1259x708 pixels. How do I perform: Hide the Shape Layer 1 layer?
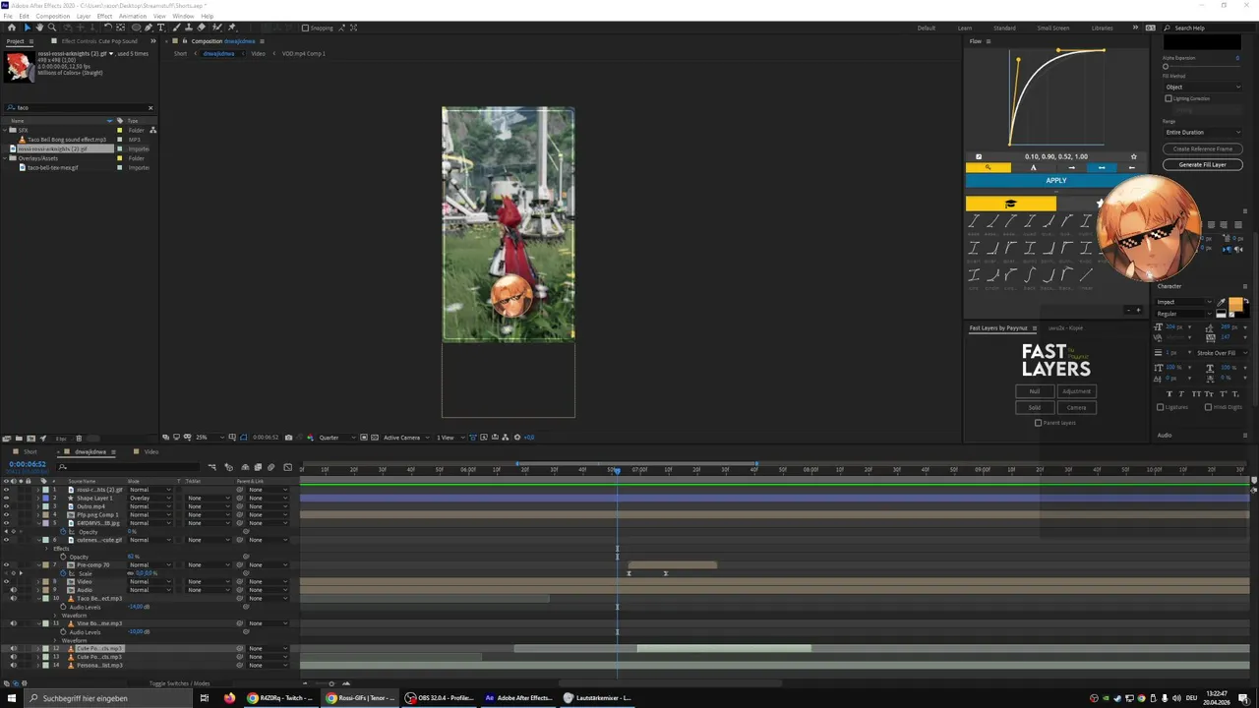pyautogui.click(x=6, y=498)
